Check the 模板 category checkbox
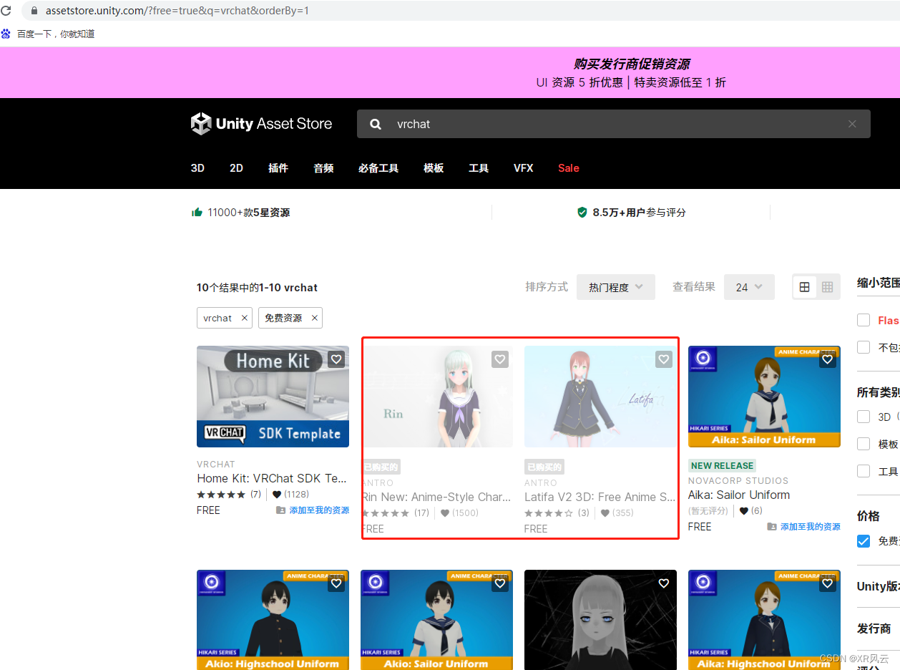The image size is (900, 670). [x=864, y=444]
